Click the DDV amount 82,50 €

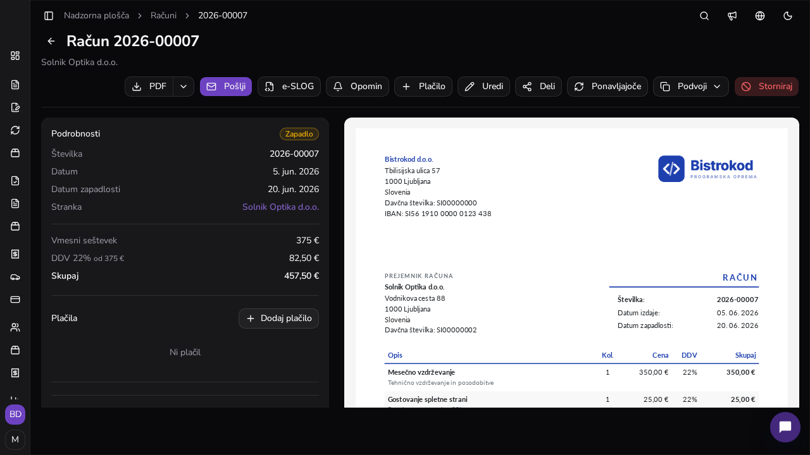304,258
